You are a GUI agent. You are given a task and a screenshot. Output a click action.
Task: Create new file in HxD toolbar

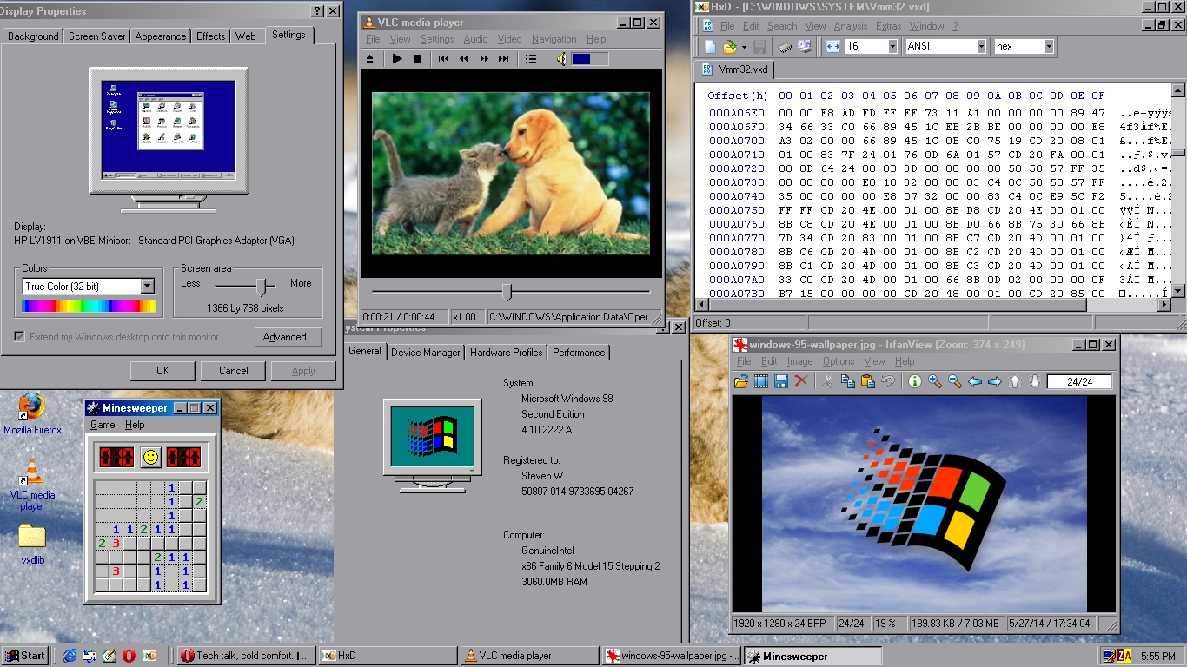coord(710,46)
